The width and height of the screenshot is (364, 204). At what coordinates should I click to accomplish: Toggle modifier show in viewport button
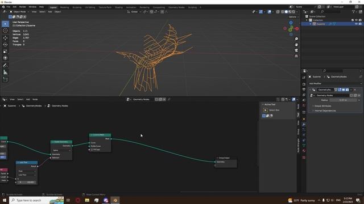click(x=344, y=90)
